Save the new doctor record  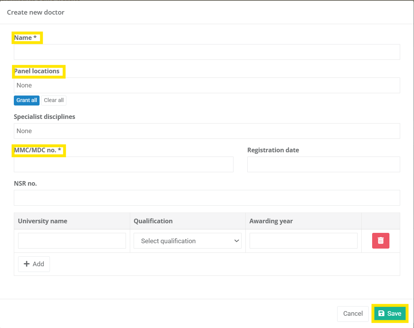pyautogui.click(x=390, y=313)
